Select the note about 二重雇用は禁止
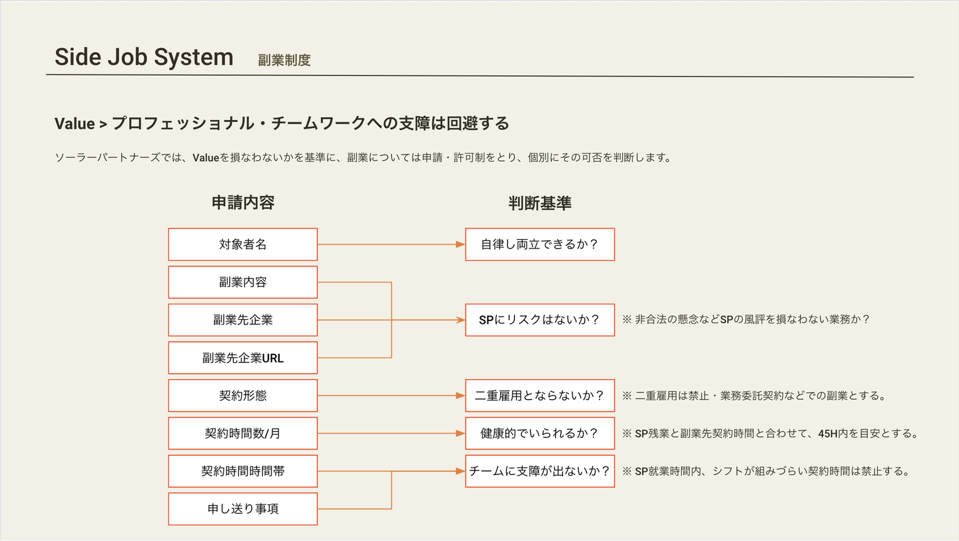 point(753,396)
